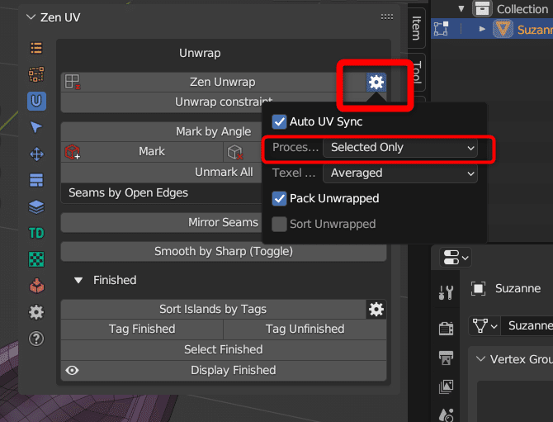Switch to the Item sidebar tab
553x422 pixels.
[417, 28]
